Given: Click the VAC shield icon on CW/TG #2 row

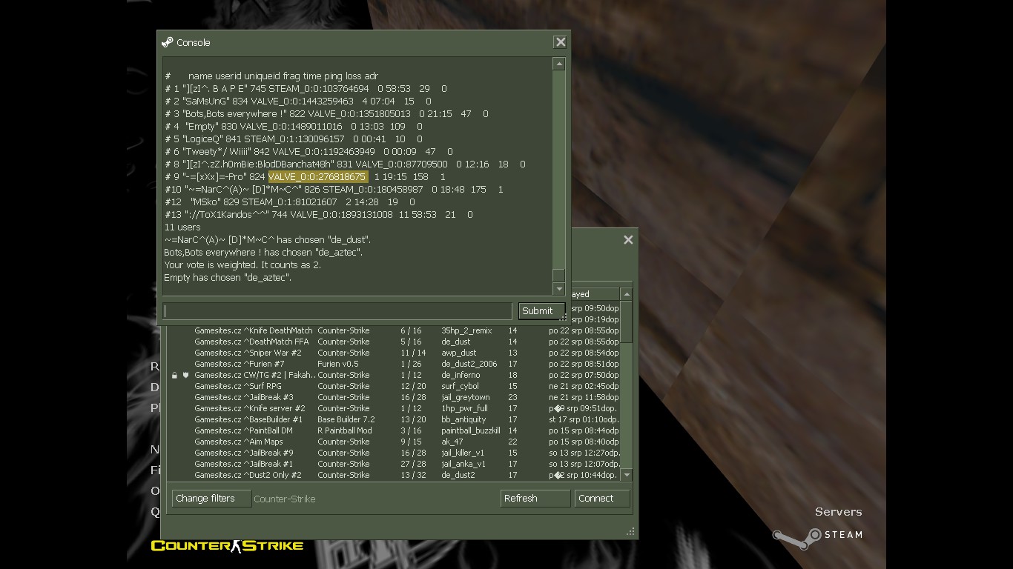Looking at the screenshot, I should tap(185, 376).
